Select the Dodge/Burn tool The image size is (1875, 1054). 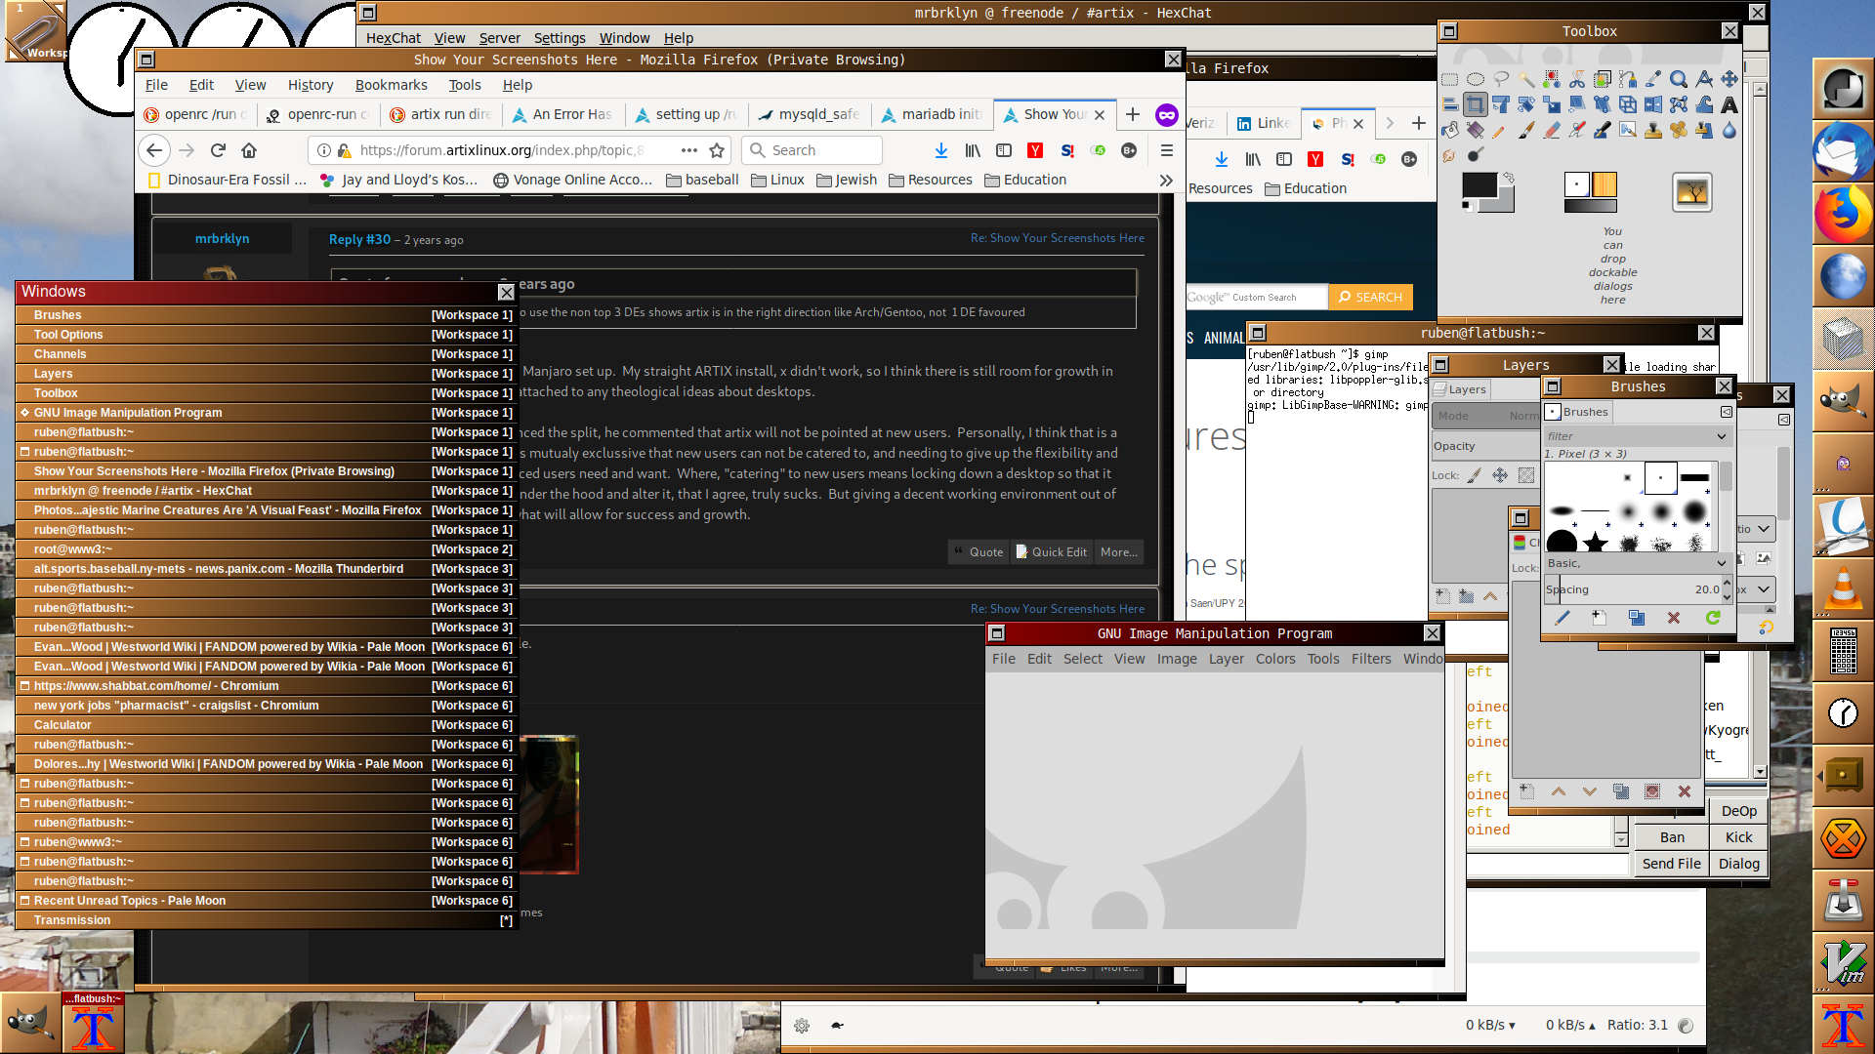1476,155
